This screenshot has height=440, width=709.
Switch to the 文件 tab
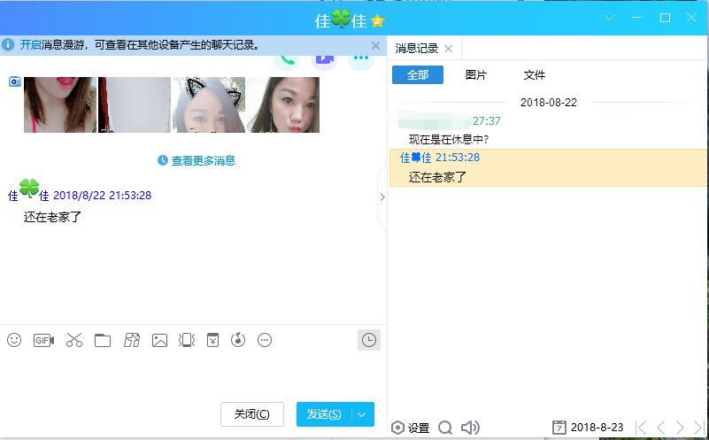coord(535,75)
